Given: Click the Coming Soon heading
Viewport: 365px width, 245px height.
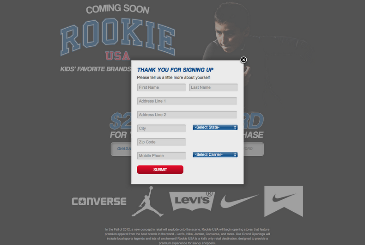Looking at the screenshot, I should click(x=117, y=9).
